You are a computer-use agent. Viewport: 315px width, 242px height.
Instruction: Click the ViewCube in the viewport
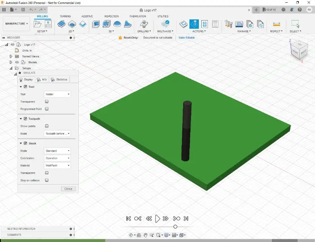point(299,51)
